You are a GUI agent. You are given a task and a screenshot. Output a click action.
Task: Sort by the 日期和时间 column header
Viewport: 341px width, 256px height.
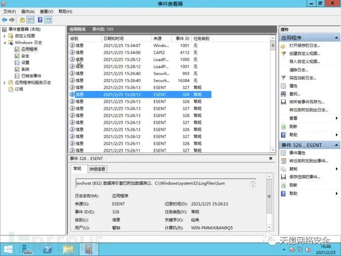tap(126, 39)
